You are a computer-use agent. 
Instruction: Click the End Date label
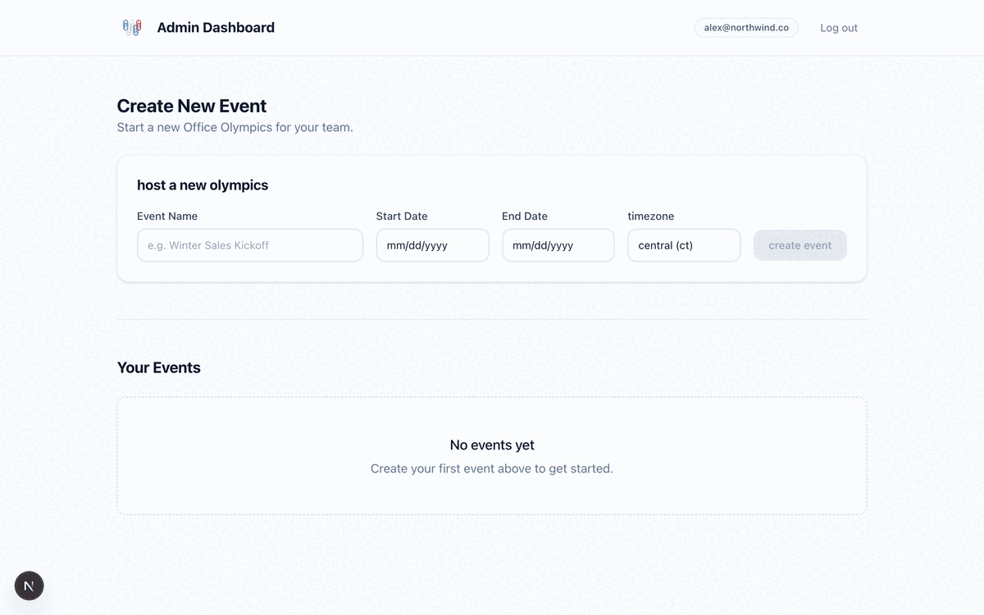[525, 216]
